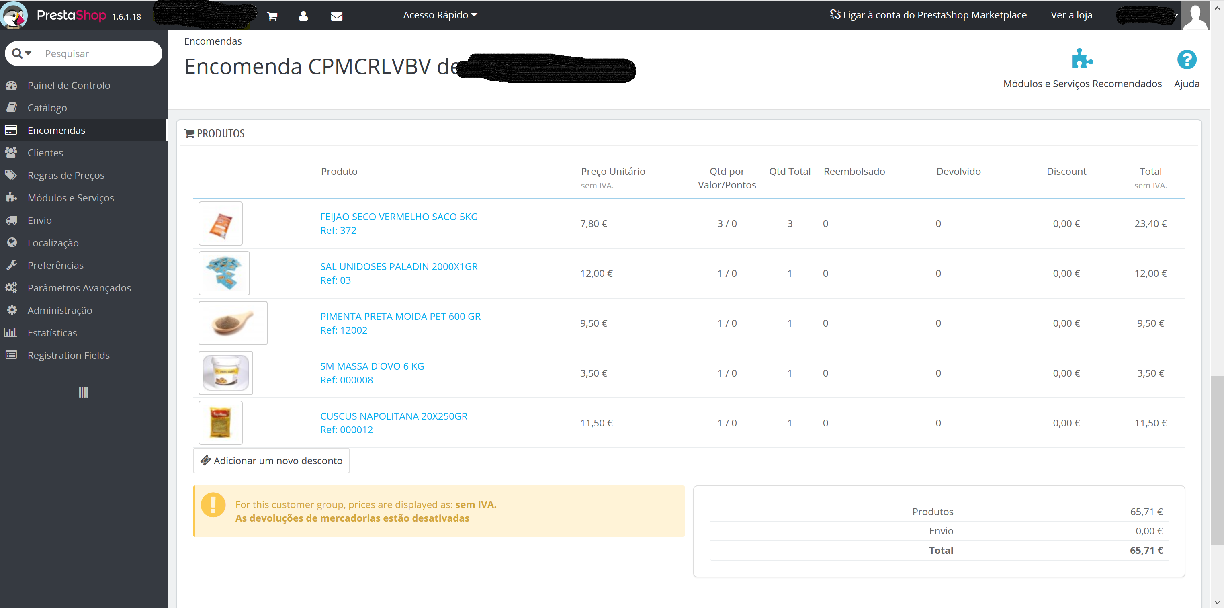The width and height of the screenshot is (1224, 608).
Task: Open the Catálogo menu
Action: coord(47,108)
